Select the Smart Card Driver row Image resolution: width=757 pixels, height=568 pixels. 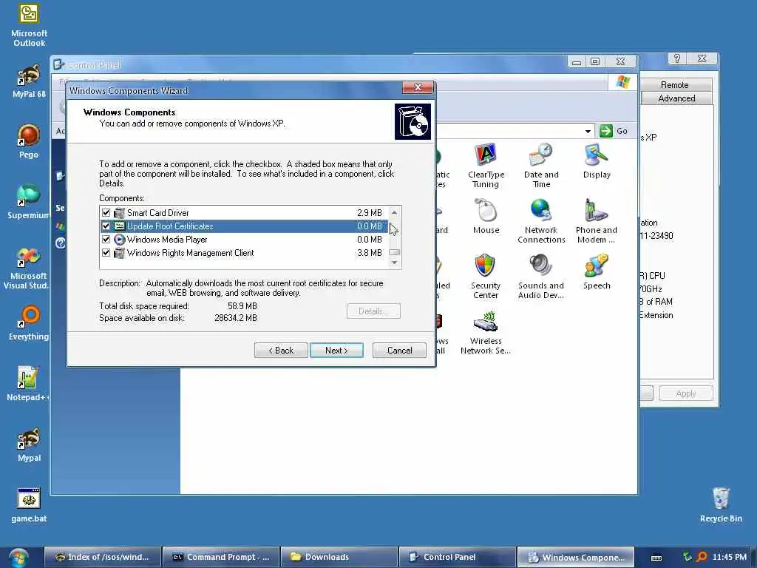pos(244,212)
